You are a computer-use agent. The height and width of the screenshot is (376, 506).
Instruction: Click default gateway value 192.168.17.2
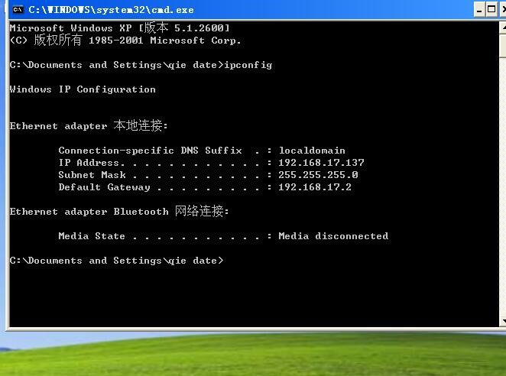point(315,187)
